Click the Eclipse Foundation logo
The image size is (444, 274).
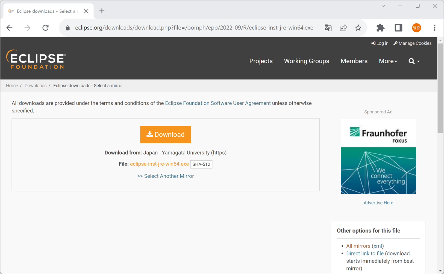click(x=36, y=59)
